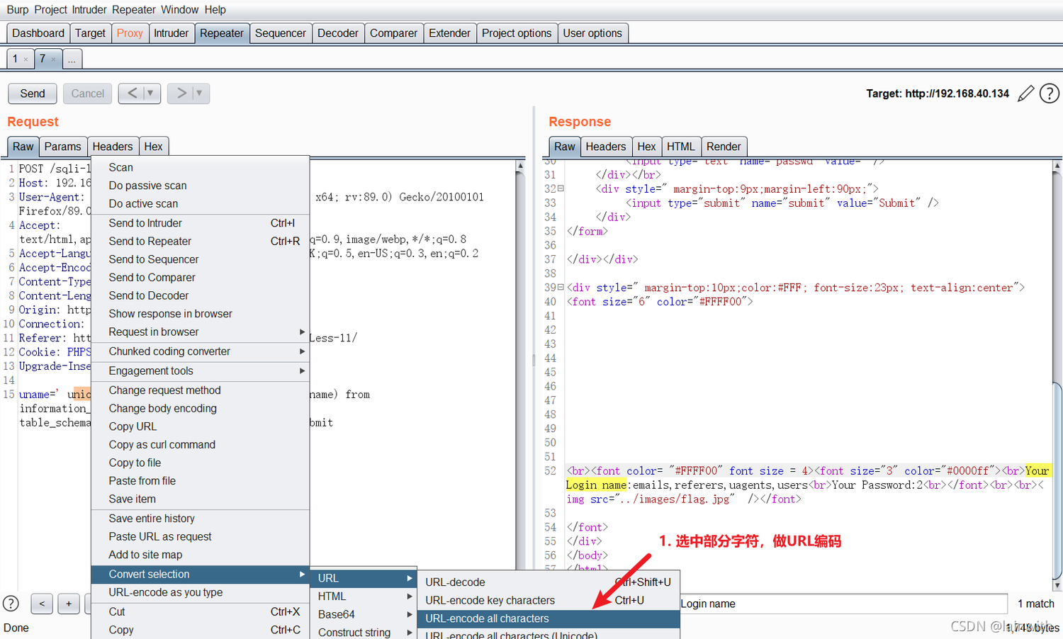This screenshot has height=639, width=1063.
Task: Choose Scan from context menu
Action: 201,168
